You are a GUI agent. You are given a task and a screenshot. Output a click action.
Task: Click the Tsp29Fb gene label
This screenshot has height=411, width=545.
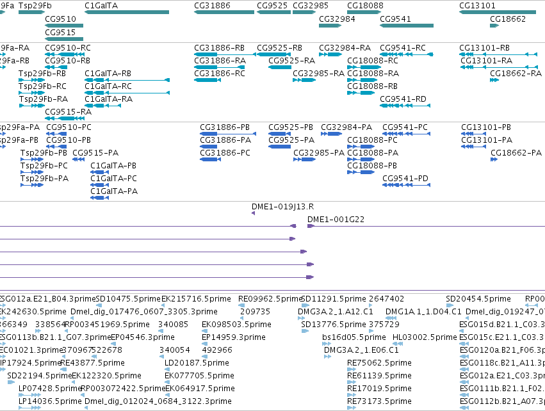pyautogui.click(x=35, y=6)
